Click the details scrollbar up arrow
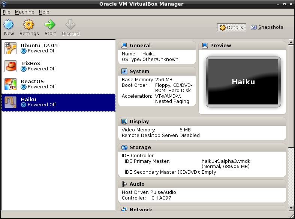This screenshot has width=295, height=219. click(x=291, y=42)
